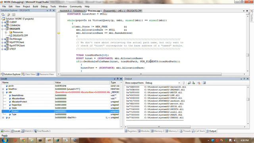Click the DELEGATE.CPP file icon in tree
Viewport: 254px width, 143px height.
(x=11, y=35)
